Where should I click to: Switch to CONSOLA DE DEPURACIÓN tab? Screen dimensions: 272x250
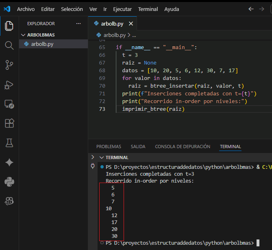coord(183,147)
